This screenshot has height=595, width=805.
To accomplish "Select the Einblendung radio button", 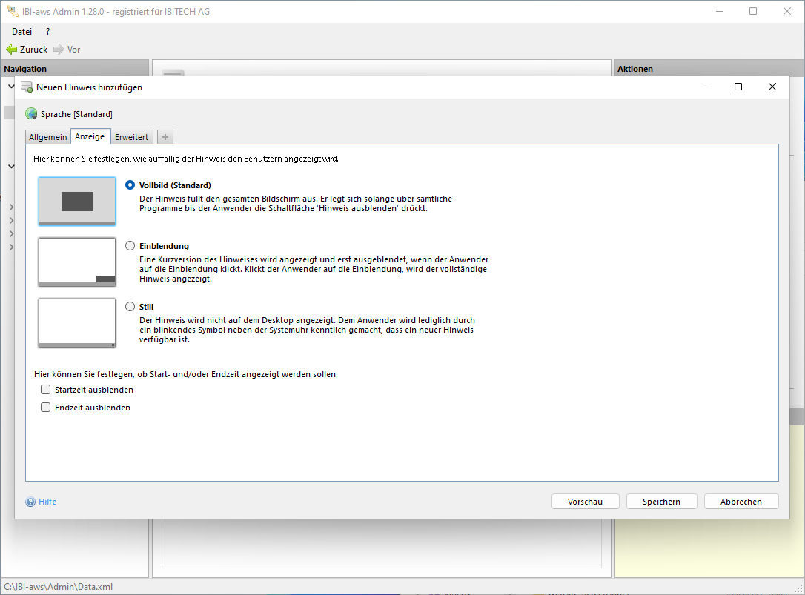I will coord(130,246).
